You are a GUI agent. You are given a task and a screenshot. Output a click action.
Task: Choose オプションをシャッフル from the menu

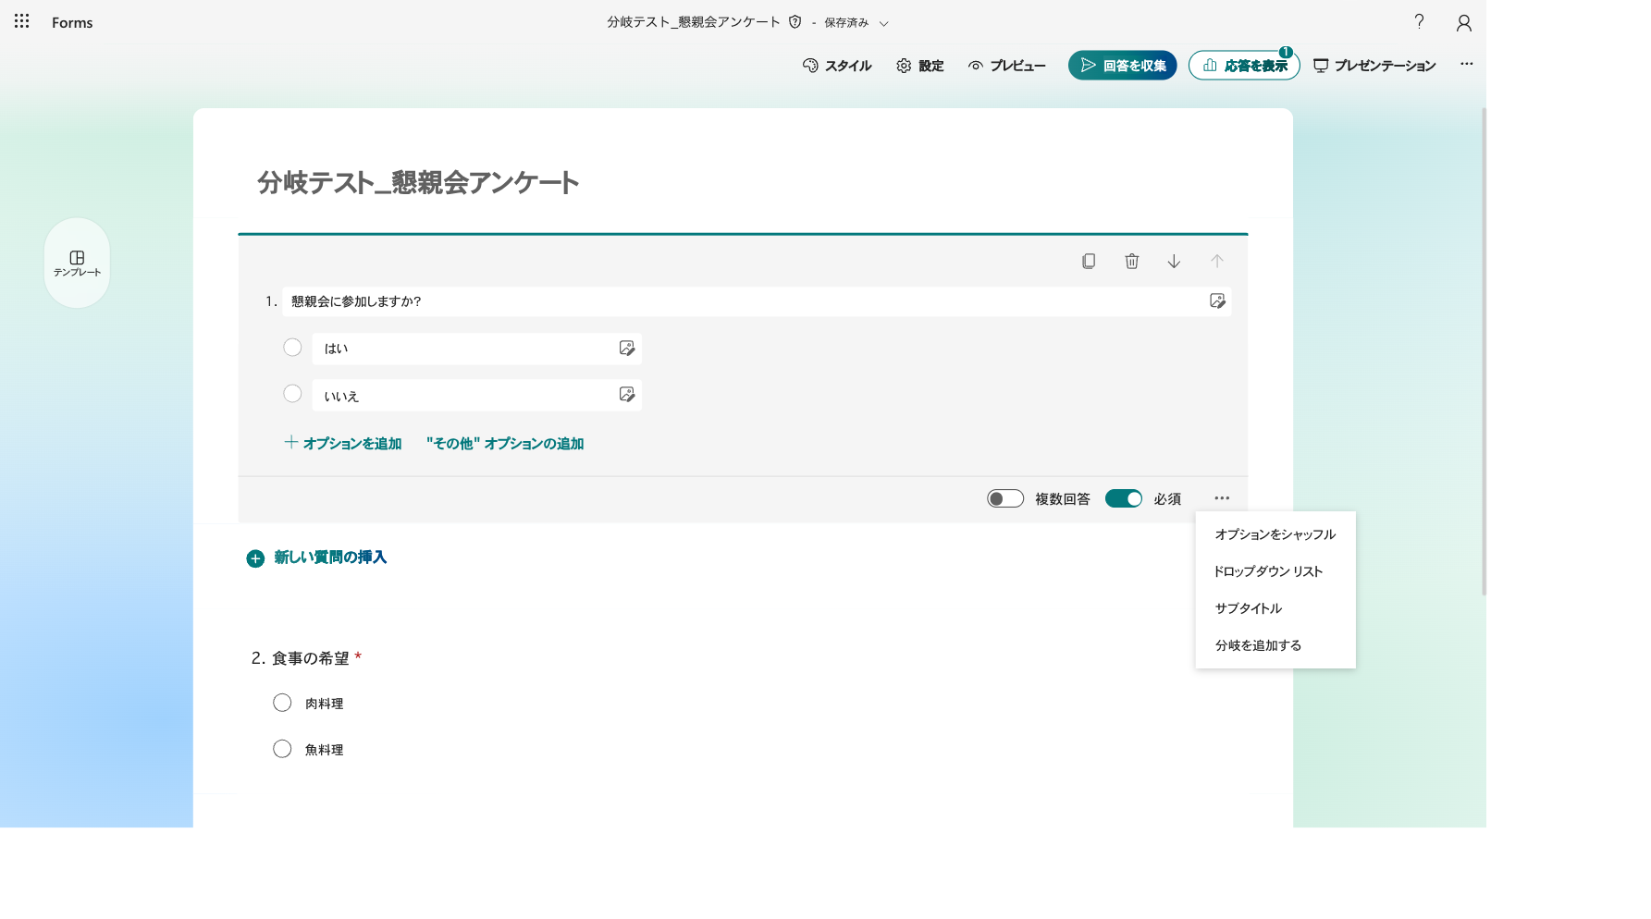coord(1275,534)
